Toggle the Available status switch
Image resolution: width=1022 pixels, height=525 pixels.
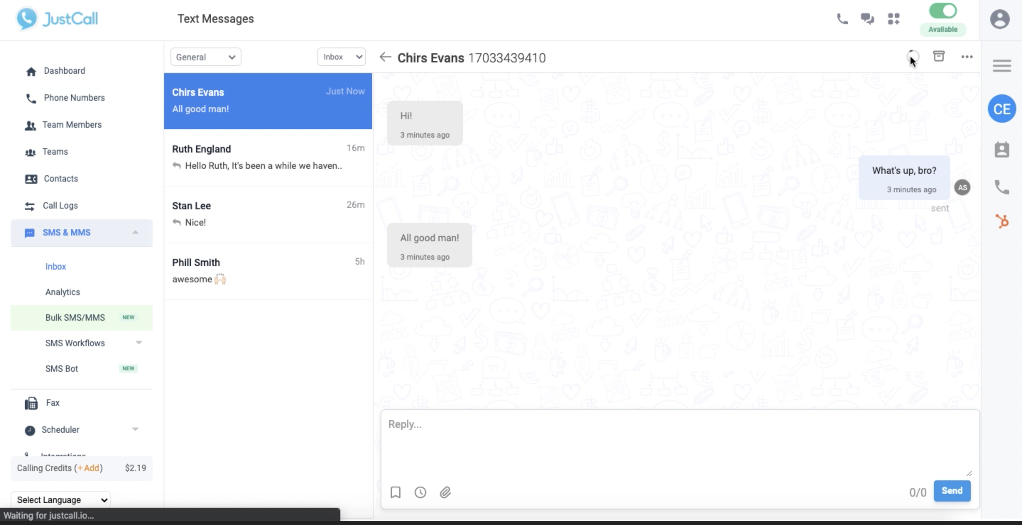(x=943, y=11)
